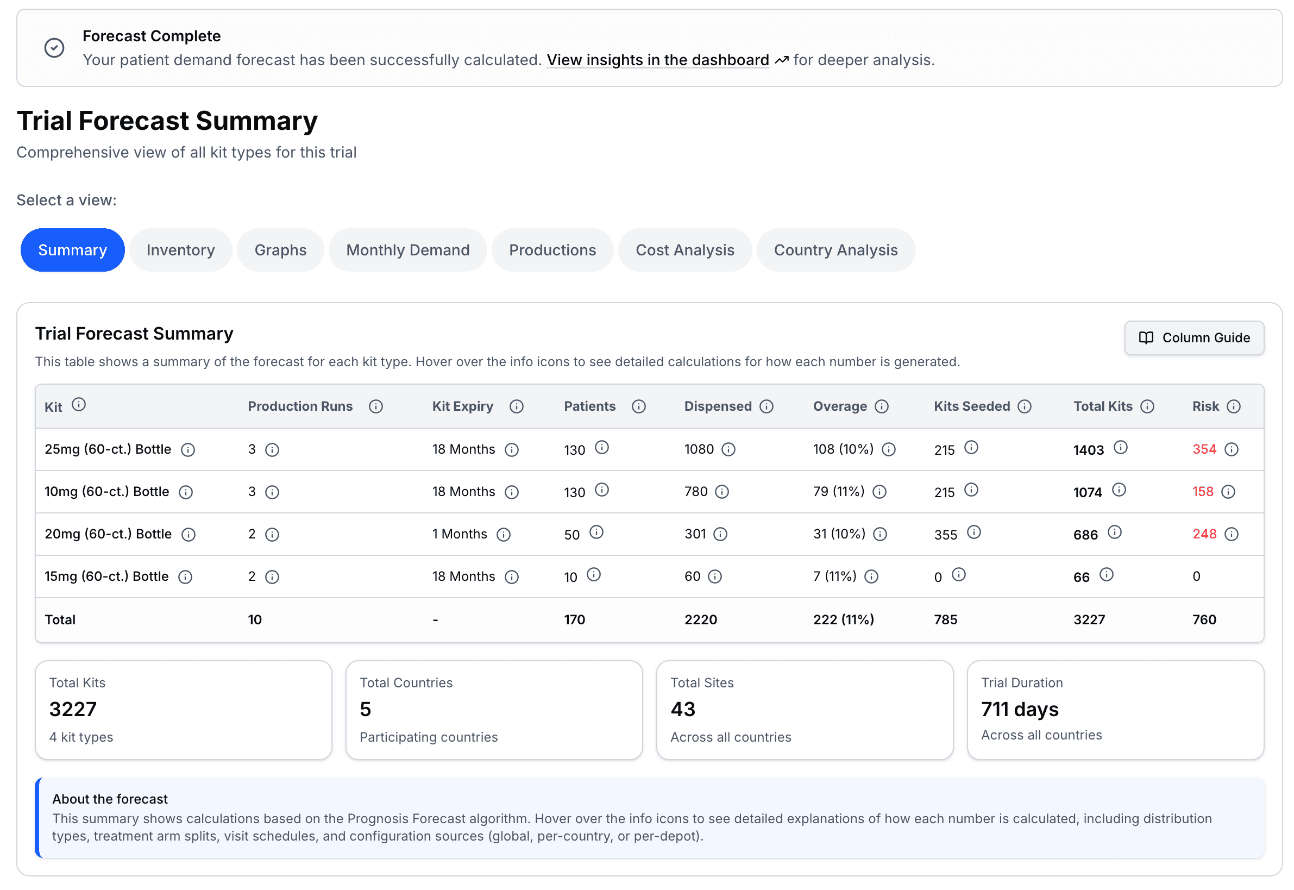Image resolution: width=1294 pixels, height=890 pixels.
Task: Open the Graphs view tab
Action: tap(280, 250)
